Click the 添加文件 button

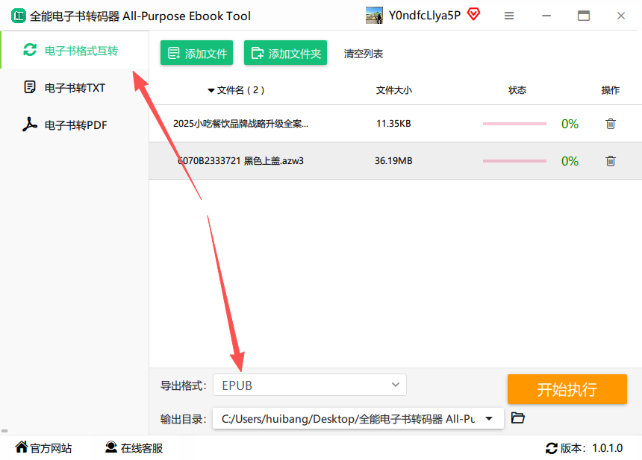click(x=196, y=53)
